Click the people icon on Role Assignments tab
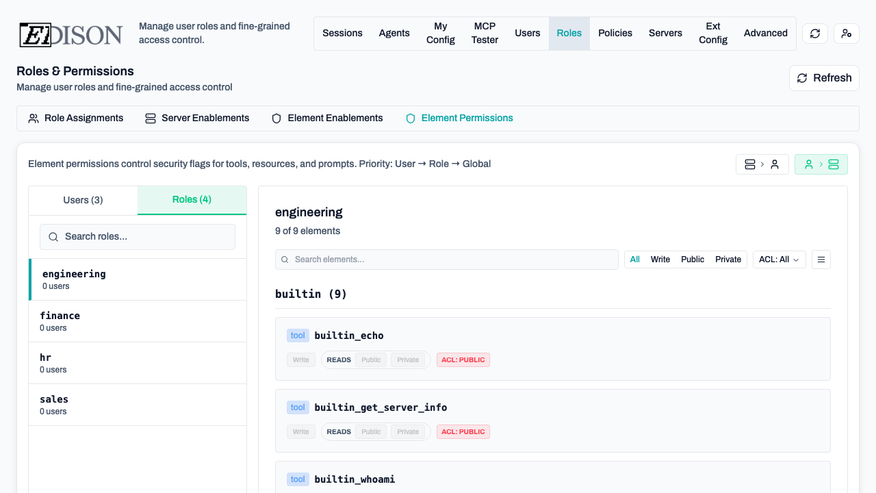This screenshot has height=493, width=876. tap(34, 118)
